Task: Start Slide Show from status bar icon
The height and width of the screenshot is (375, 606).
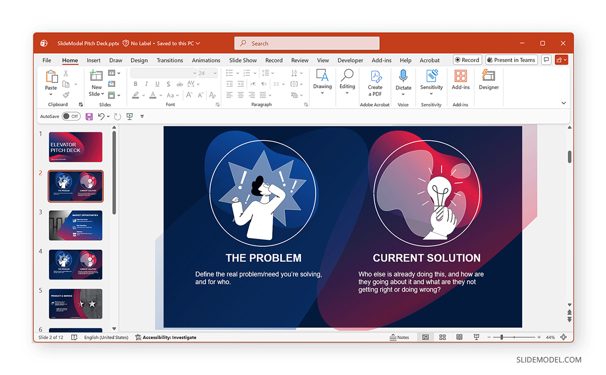Action: pos(476,337)
